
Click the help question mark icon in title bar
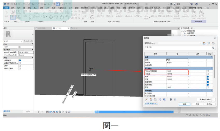click(197, 4)
